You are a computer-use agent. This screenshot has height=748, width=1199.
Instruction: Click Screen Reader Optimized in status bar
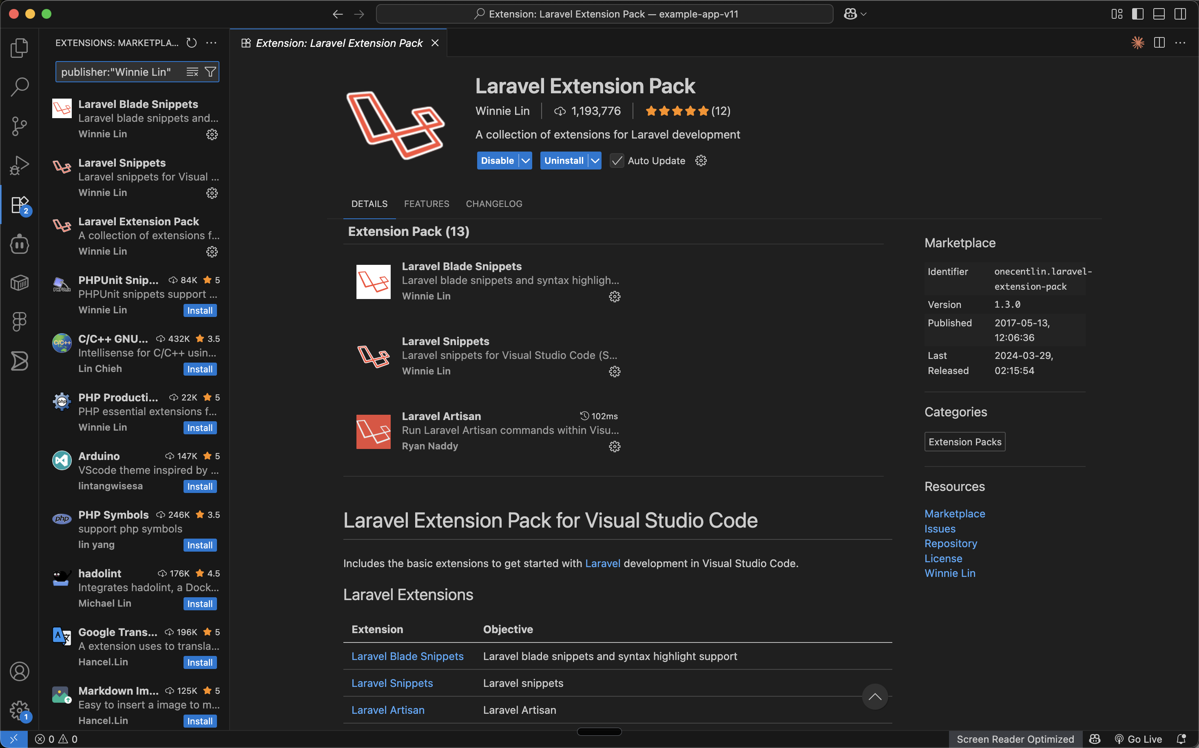[1015, 739]
